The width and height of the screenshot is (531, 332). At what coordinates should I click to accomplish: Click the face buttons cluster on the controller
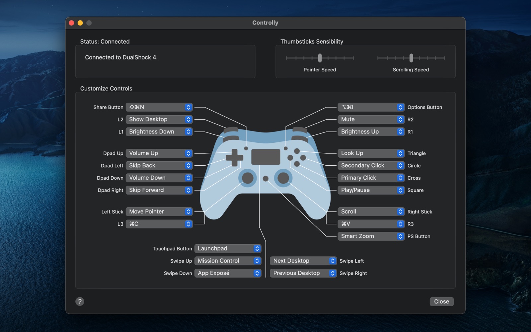coord(296,157)
